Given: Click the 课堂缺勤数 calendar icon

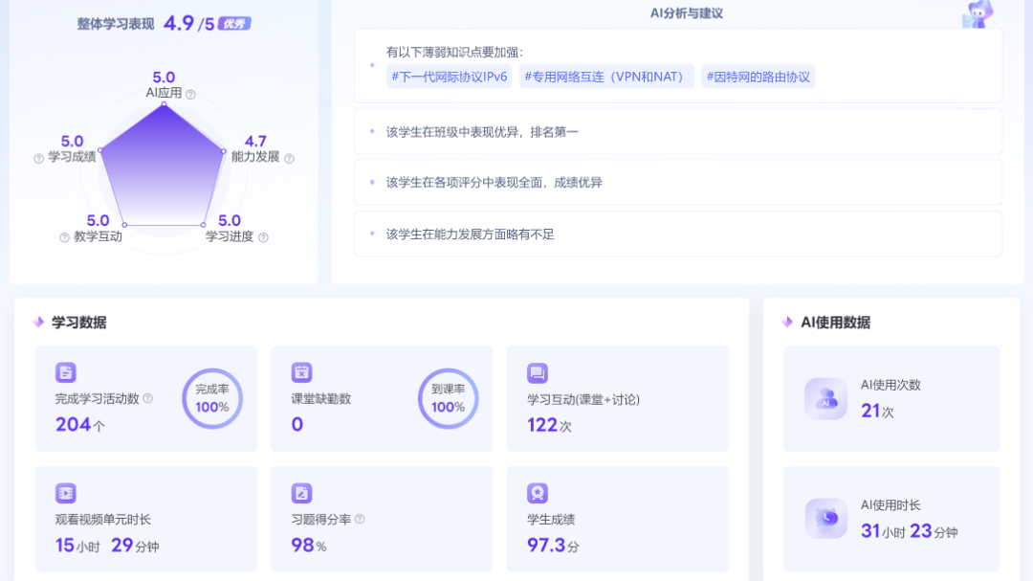Looking at the screenshot, I should tap(301, 373).
